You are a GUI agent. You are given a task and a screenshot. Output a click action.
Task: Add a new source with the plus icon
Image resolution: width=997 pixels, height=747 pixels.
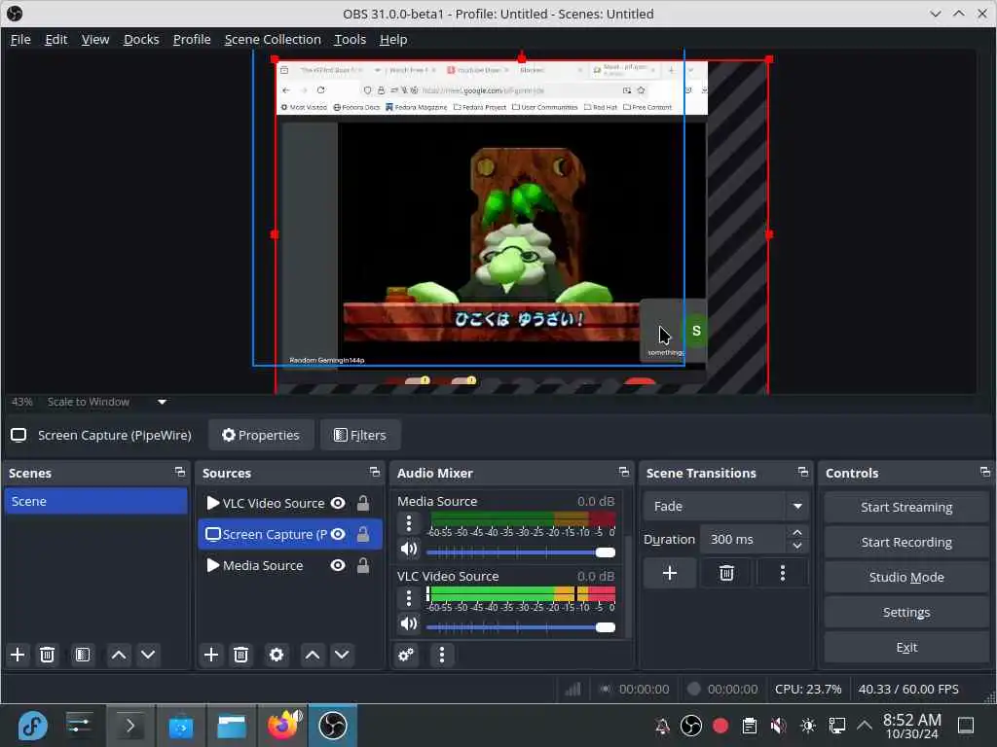pyautogui.click(x=211, y=655)
